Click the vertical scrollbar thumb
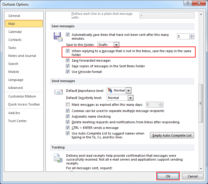Screen dimensions: 208x184 coord(201,103)
